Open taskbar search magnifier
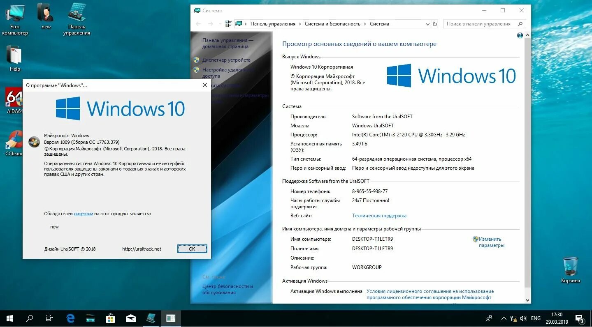Viewport: 592px width, 327px height. pos(30,318)
